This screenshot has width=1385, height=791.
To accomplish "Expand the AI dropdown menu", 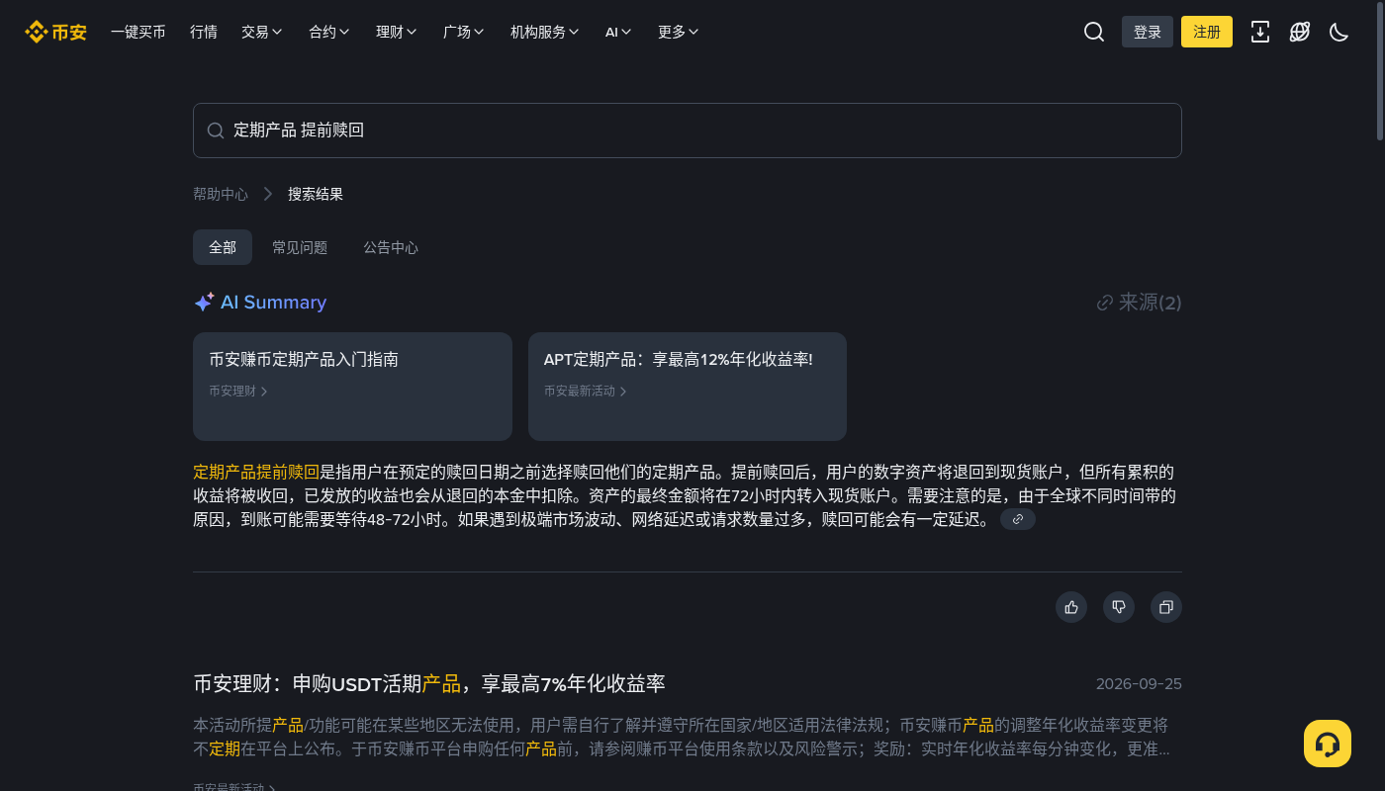I will click(x=618, y=32).
